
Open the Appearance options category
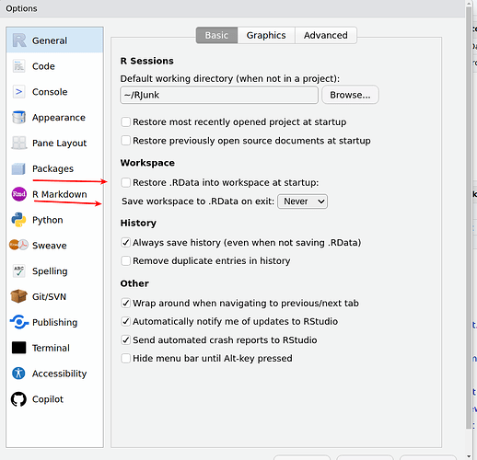[x=54, y=118]
